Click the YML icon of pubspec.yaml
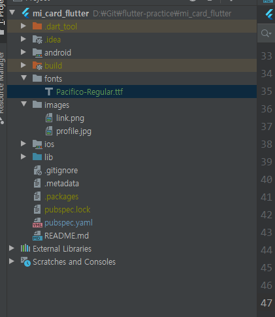275x317 pixels. [37, 223]
